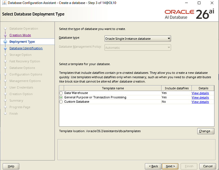Click the Include datafiles column header

pyautogui.click(x=176, y=88)
